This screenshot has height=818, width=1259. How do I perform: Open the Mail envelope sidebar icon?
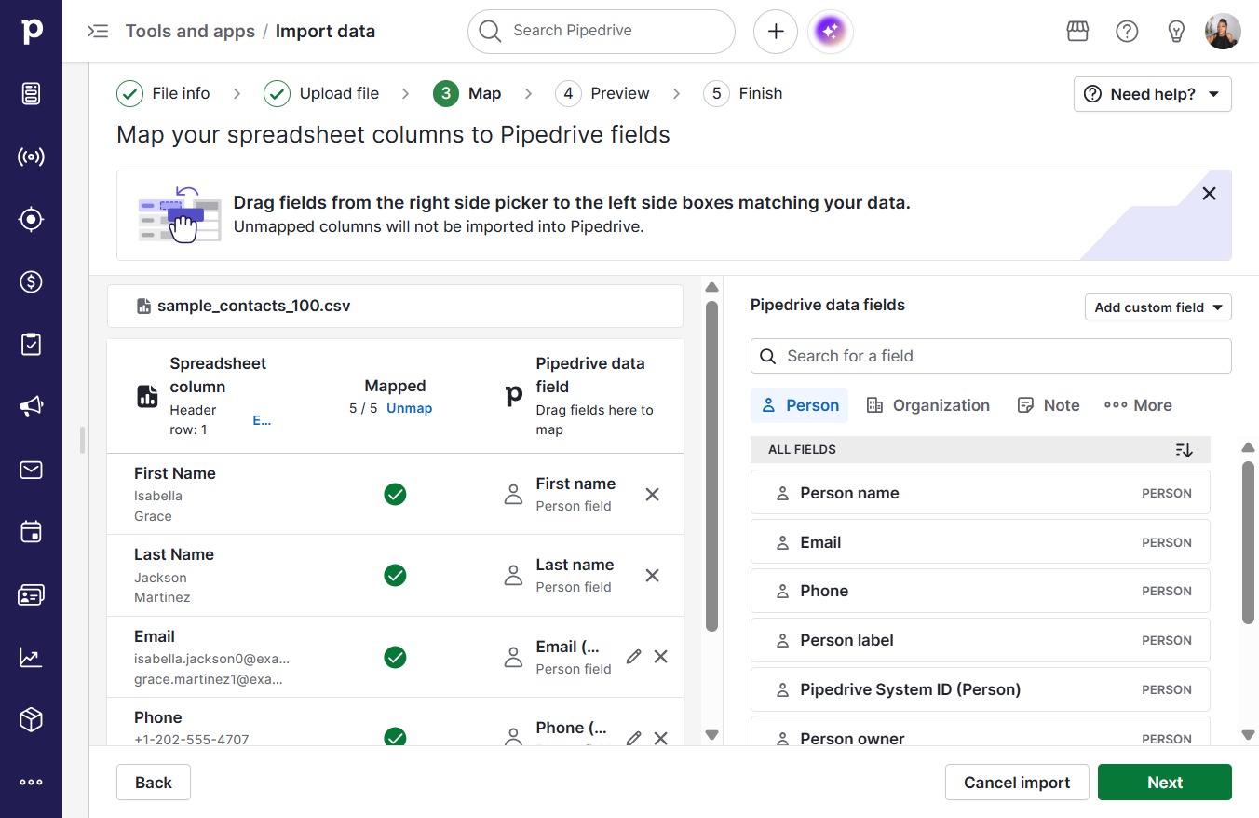click(31, 470)
